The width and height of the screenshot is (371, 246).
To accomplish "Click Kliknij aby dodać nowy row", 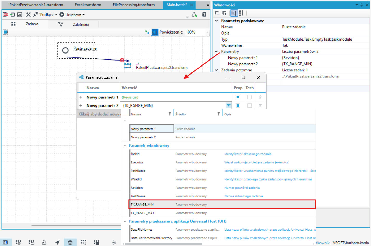I will pos(99,114).
